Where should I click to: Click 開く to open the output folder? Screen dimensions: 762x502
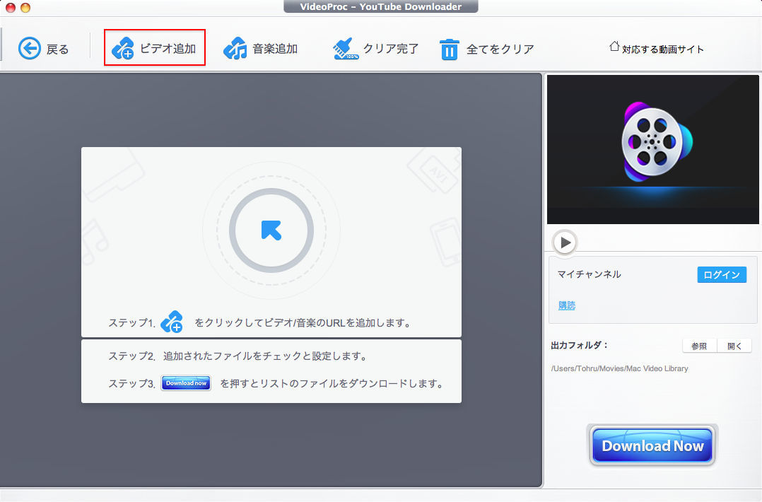[x=734, y=346]
